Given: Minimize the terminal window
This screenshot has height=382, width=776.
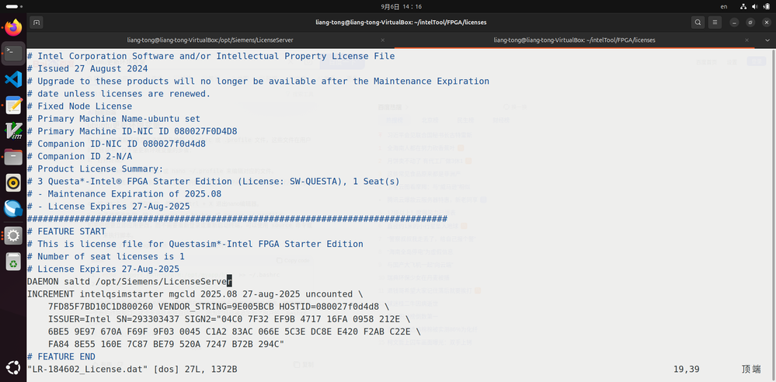Looking at the screenshot, I should (x=735, y=23).
